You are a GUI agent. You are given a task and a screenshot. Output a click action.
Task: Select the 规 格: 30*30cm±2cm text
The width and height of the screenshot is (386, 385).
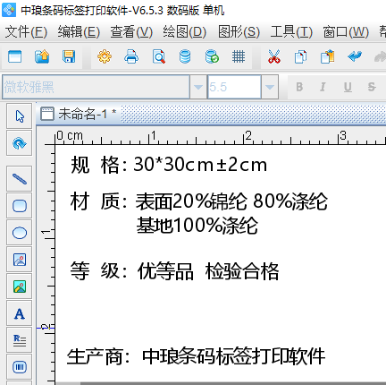coord(169,165)
